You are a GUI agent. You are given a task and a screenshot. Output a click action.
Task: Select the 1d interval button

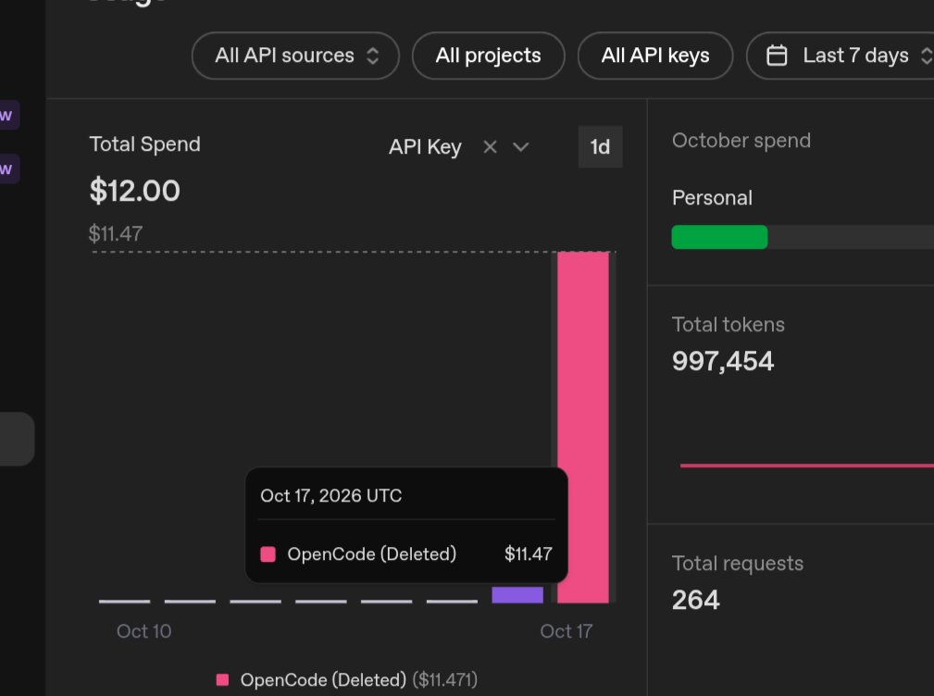click(x=600, y=147)
